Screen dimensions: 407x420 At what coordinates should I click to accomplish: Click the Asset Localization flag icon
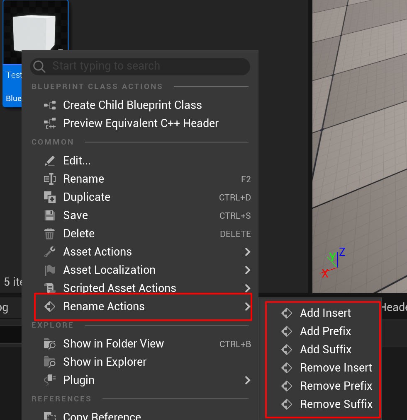click(x=50, y=270)
